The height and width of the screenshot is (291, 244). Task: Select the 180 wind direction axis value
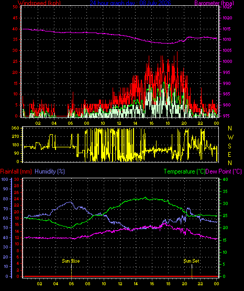[15, 145]
